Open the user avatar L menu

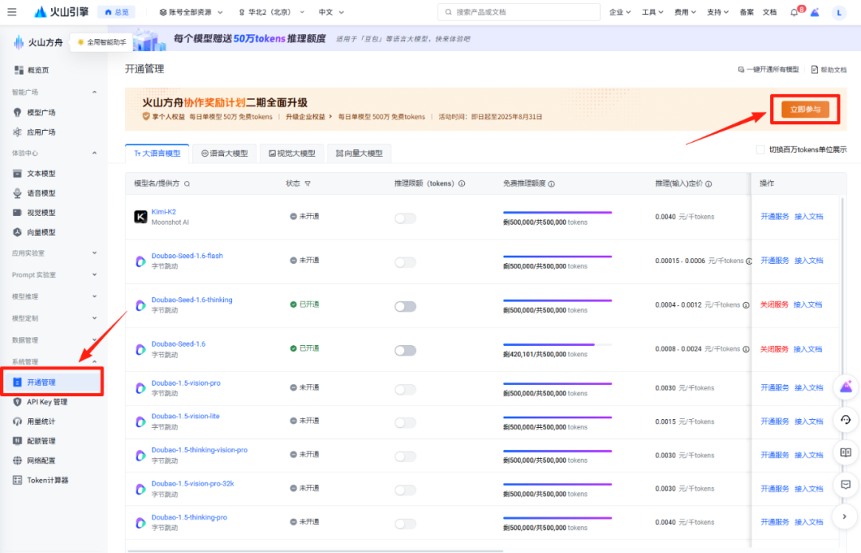click(x=839, y=12)
